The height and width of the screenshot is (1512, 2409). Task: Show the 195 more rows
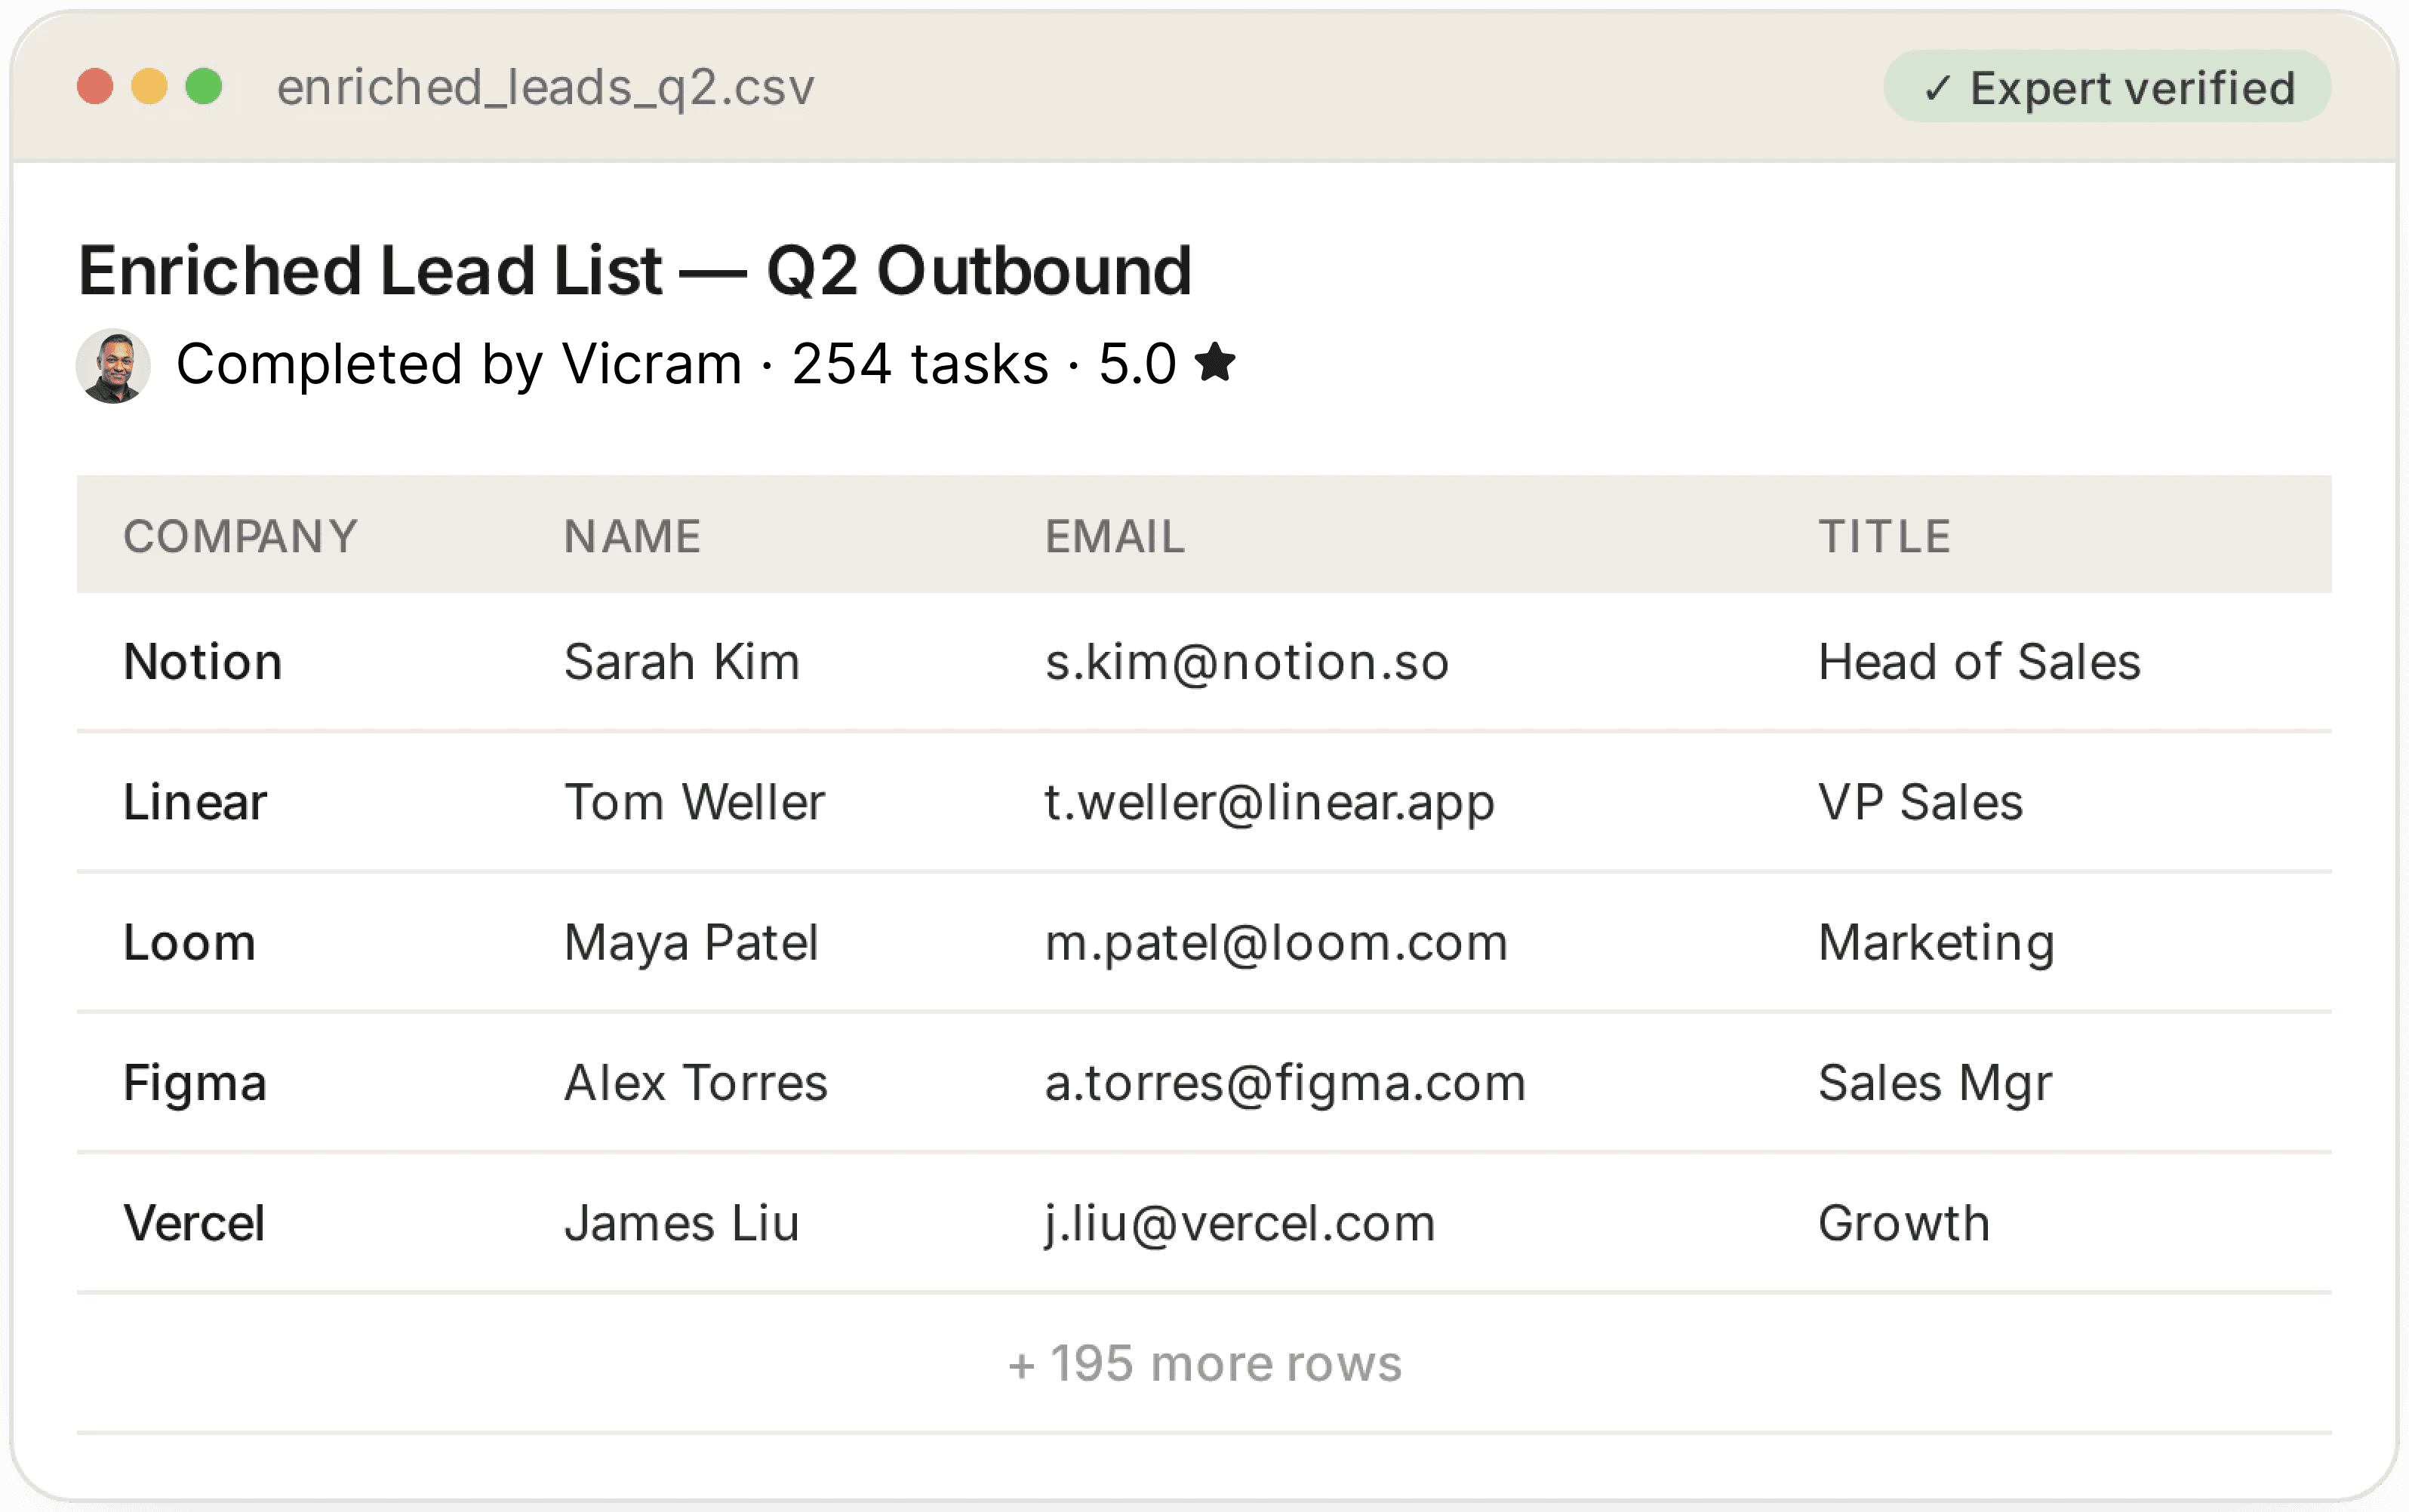click(1204, 1363)
